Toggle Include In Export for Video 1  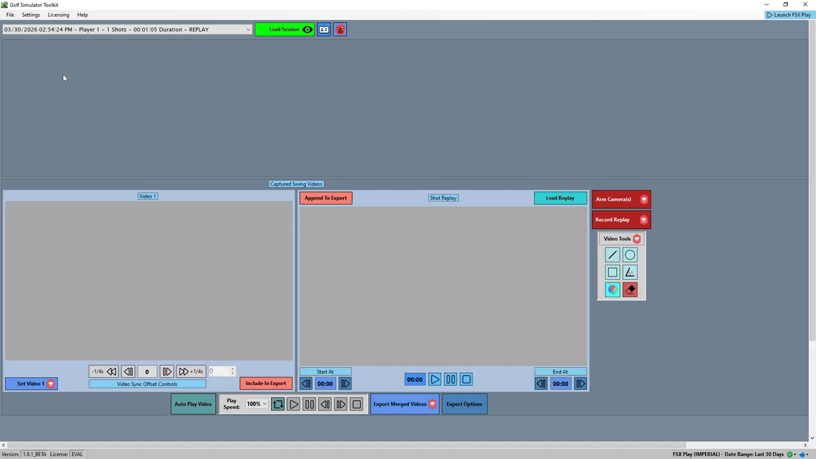(266, 383)
